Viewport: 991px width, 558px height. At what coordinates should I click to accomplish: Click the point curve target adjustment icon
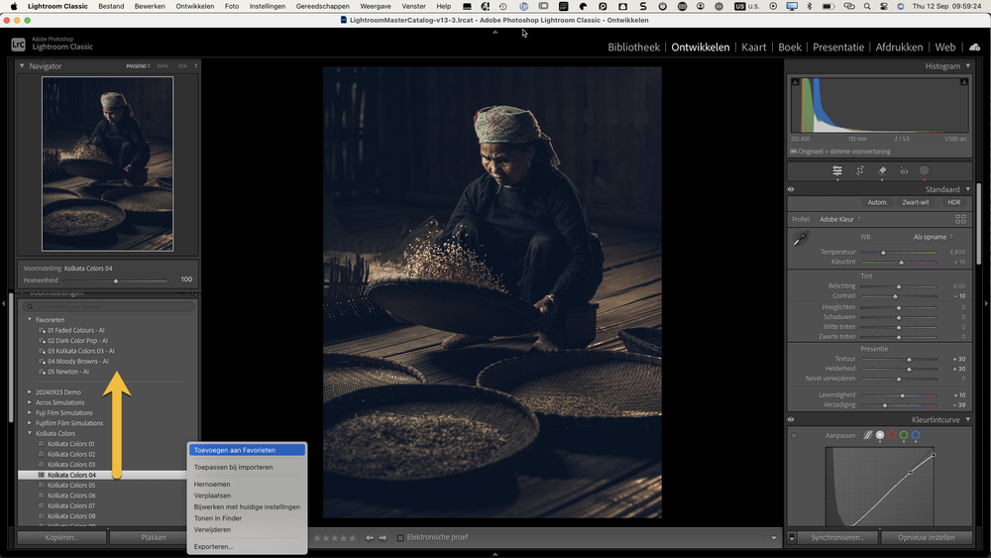pyautogui.click(x=794, y=435)
